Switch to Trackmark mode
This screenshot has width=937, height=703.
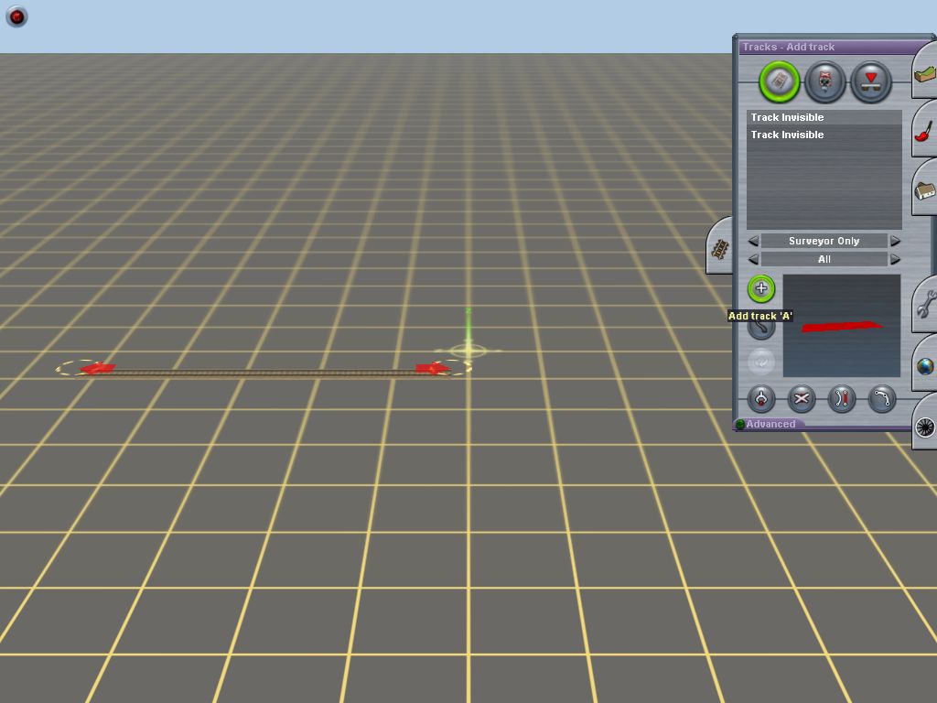coord(870,81)
